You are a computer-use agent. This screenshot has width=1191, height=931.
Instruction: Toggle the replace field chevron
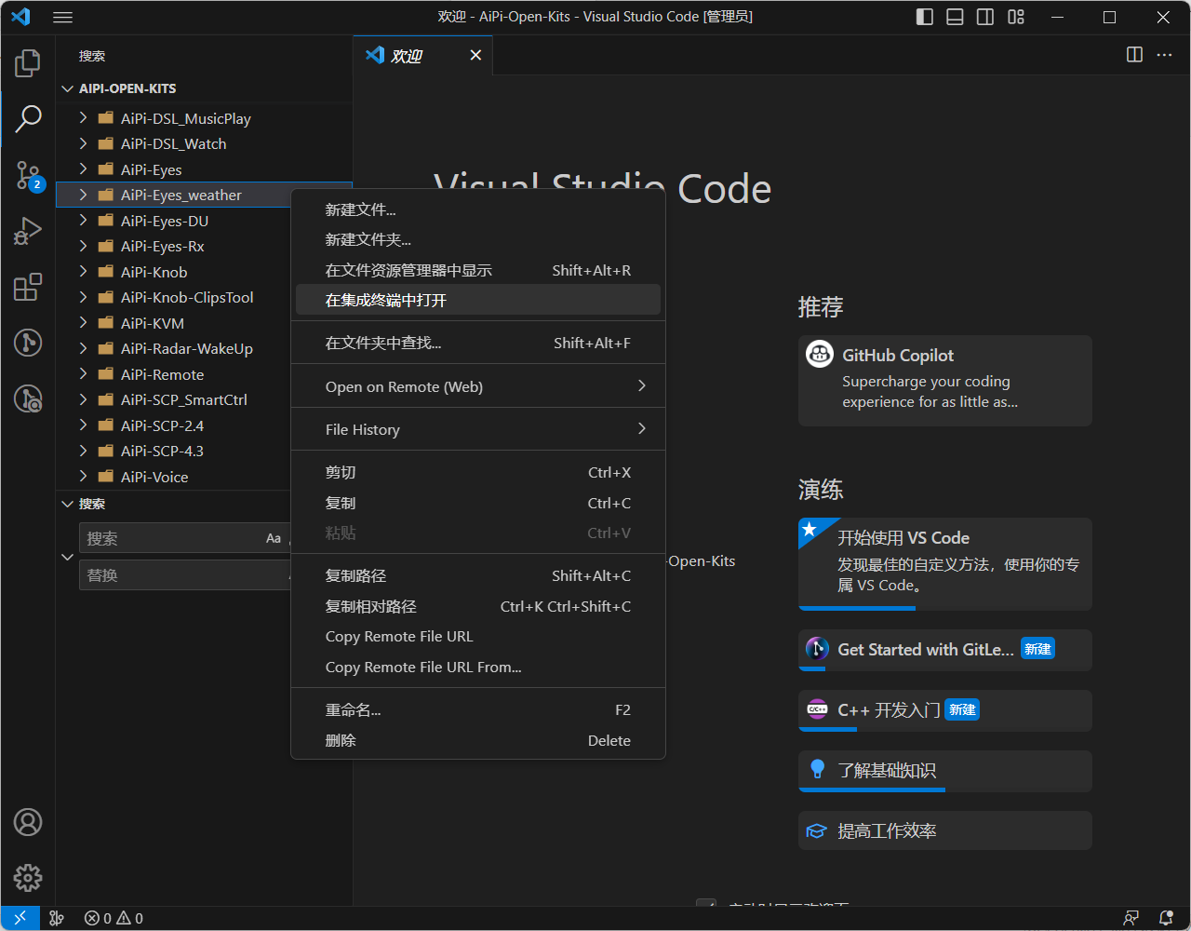(x=67, y=557)
